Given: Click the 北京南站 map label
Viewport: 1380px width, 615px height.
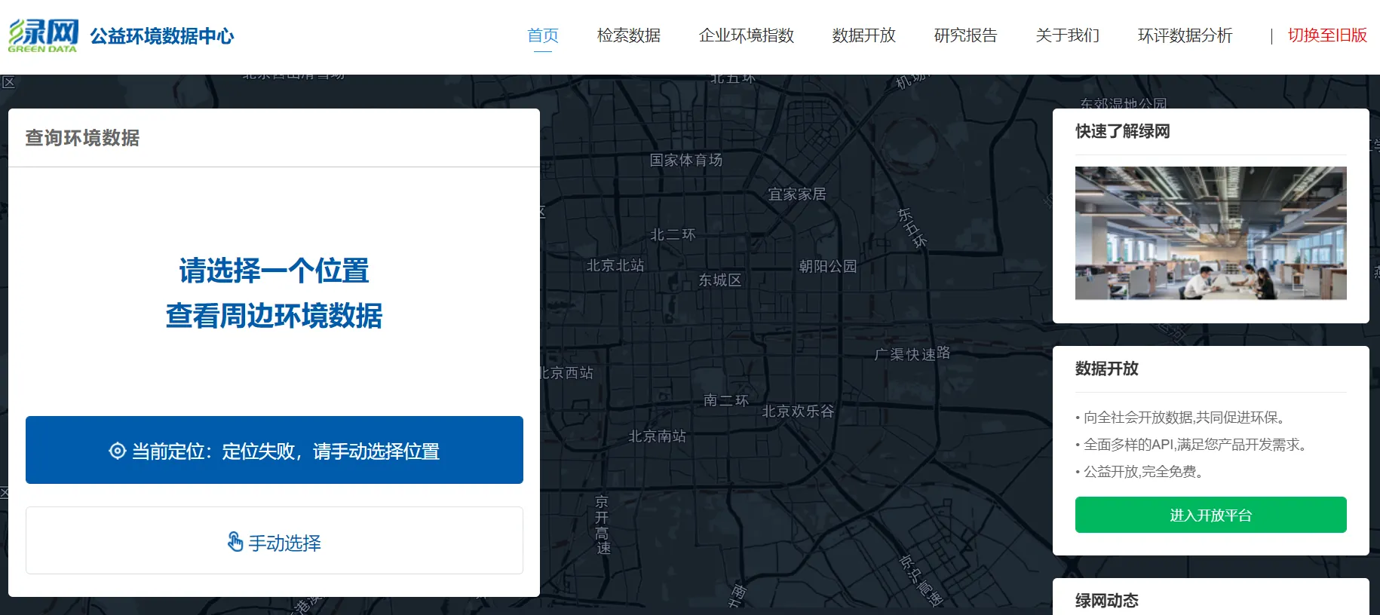Looking at the screenshot, I should pos(657,436).
